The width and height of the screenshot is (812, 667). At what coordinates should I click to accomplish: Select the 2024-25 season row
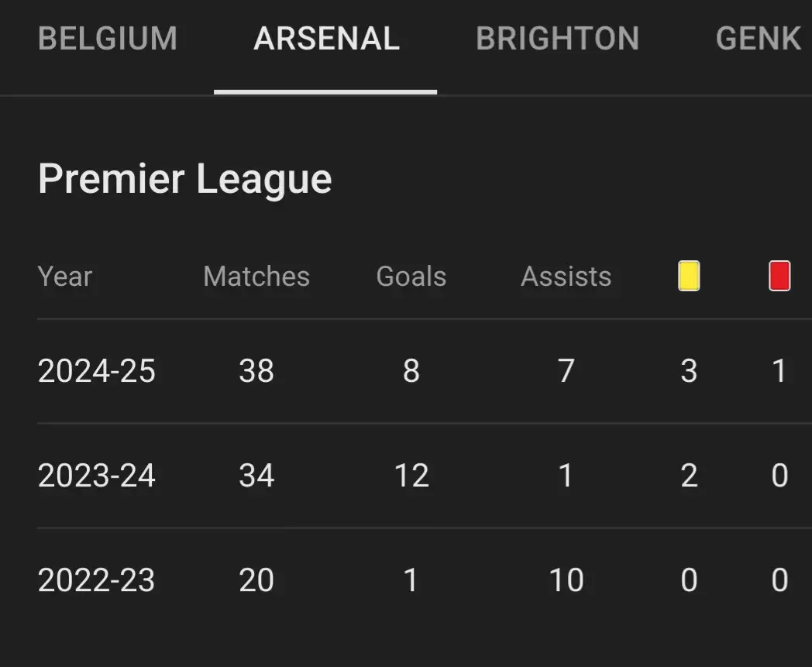pyautogui.click(x=97, y=371)
